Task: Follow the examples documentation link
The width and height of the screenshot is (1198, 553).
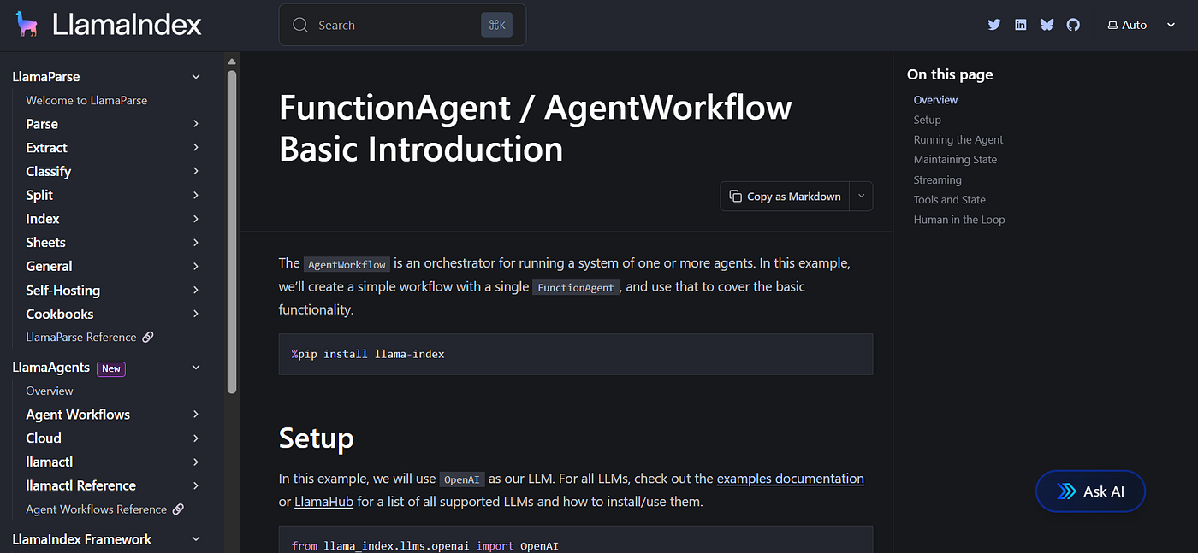Action: 790,479
